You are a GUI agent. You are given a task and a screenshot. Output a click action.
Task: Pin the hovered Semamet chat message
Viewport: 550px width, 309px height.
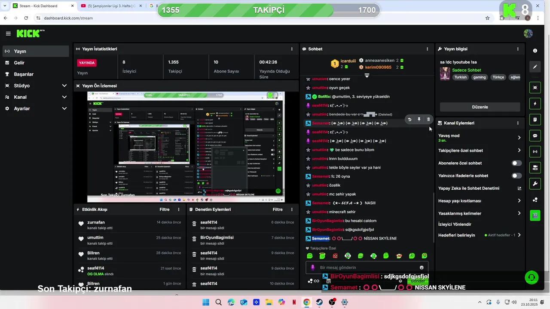coord(419,119)
